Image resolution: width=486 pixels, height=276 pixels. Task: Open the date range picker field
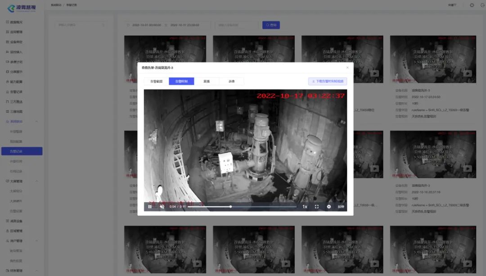click(168, 25)
